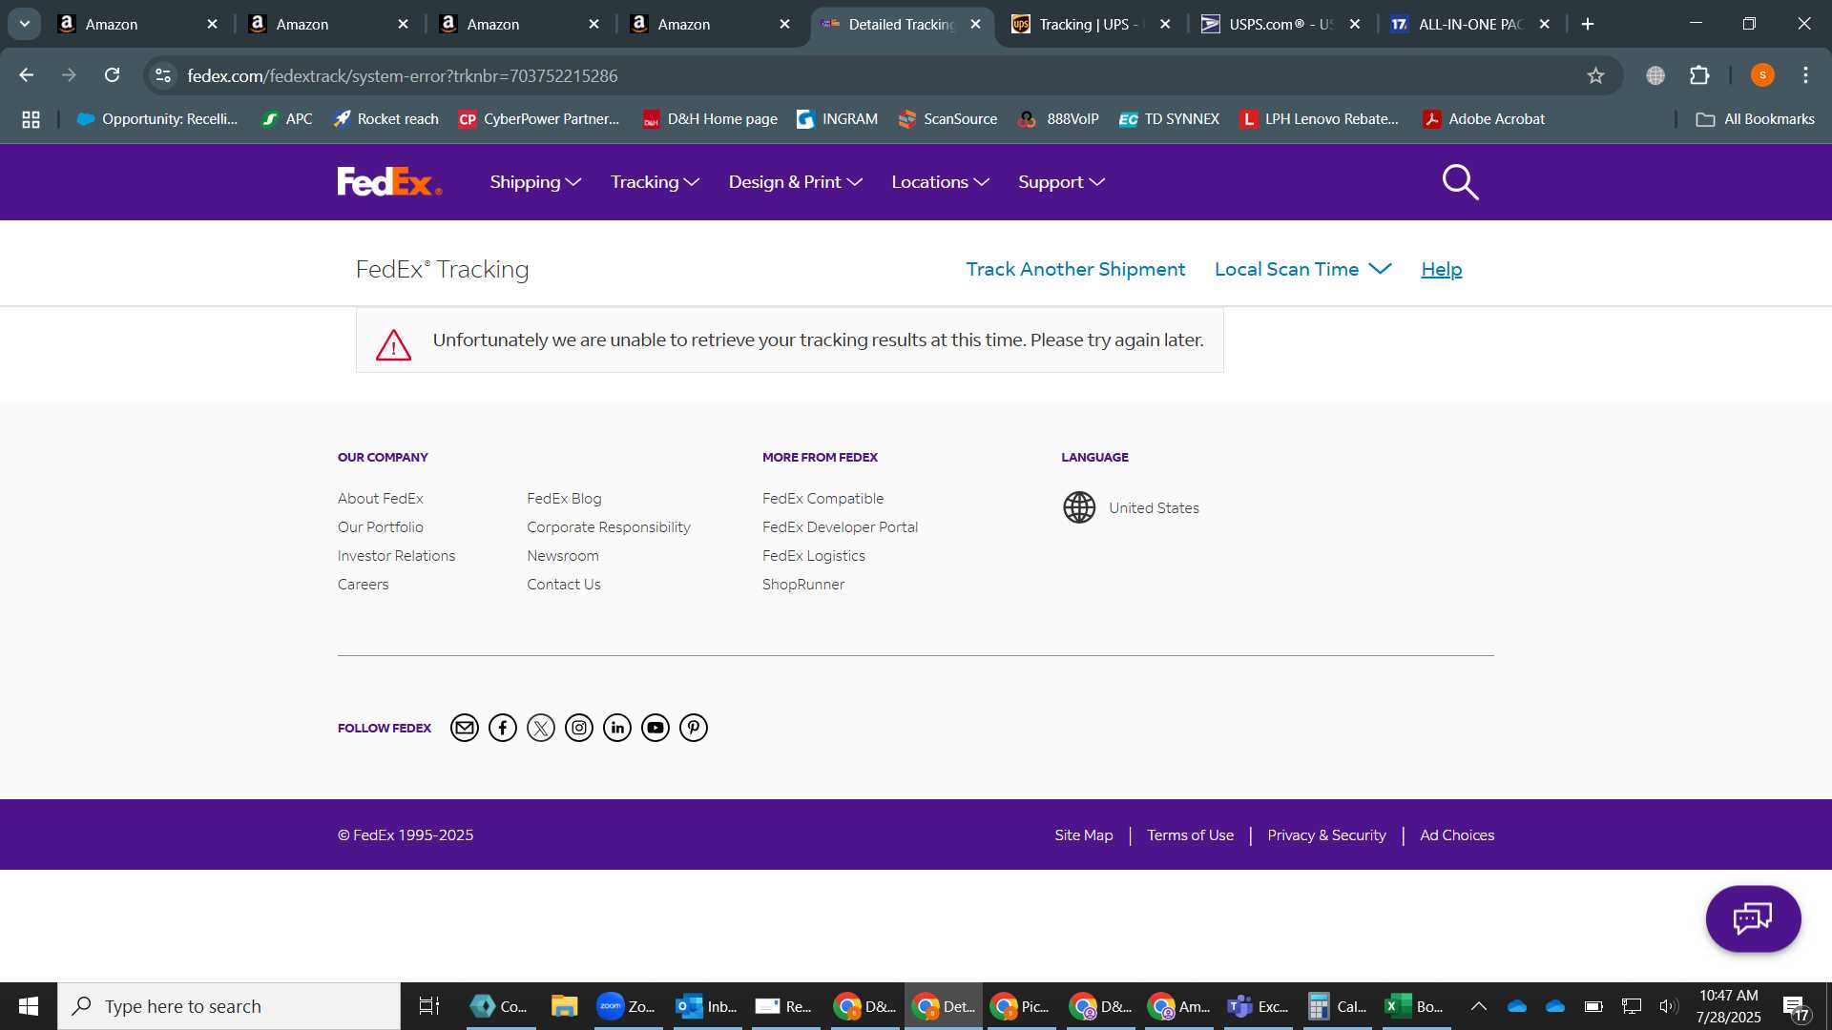1832x1030 pixels.
Task: Open notification center icon
Action: [1794, 1006]
